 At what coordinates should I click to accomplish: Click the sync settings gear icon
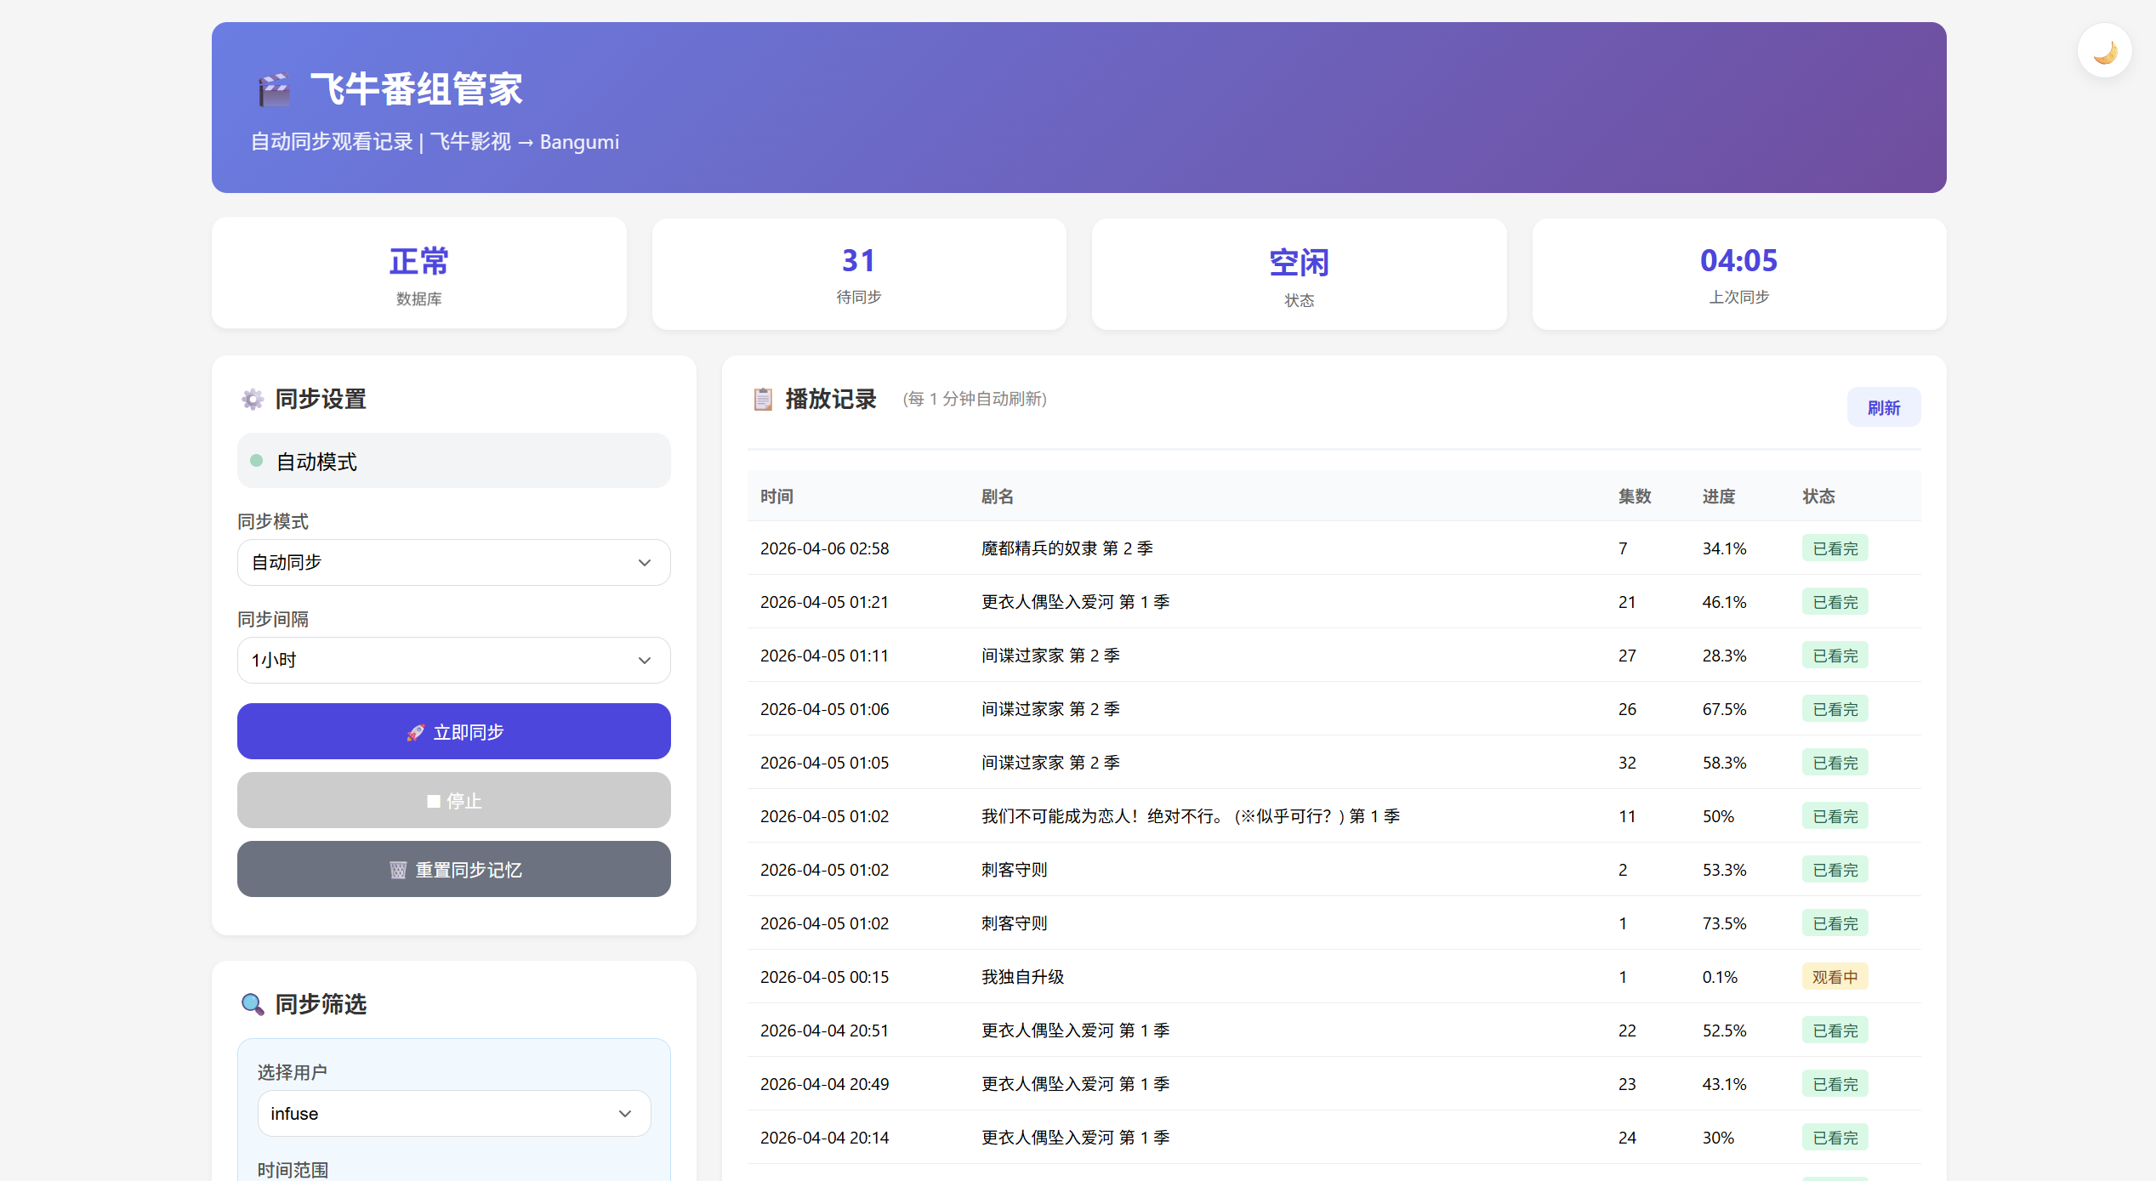pyautogui.click(x=253, y=399)
